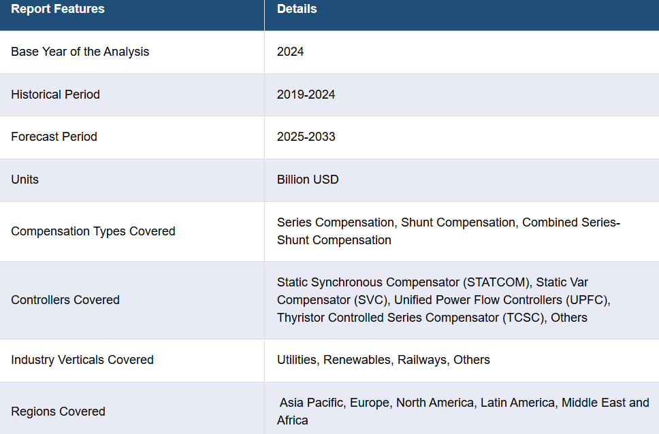Click the 2025-2033 forecast period value
This screenshot has width=659, height=434.
coord(306,137)
